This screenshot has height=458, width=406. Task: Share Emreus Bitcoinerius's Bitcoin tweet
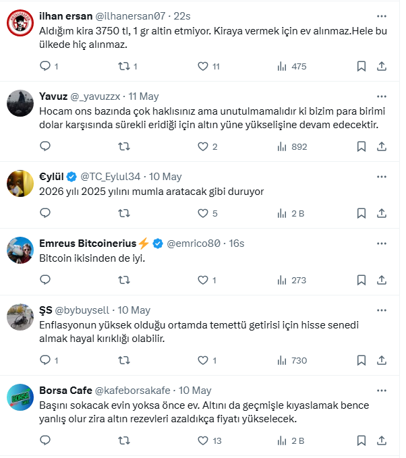381,280
